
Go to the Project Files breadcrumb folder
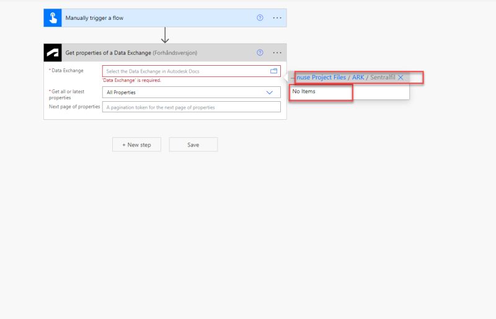pos(321,78)
